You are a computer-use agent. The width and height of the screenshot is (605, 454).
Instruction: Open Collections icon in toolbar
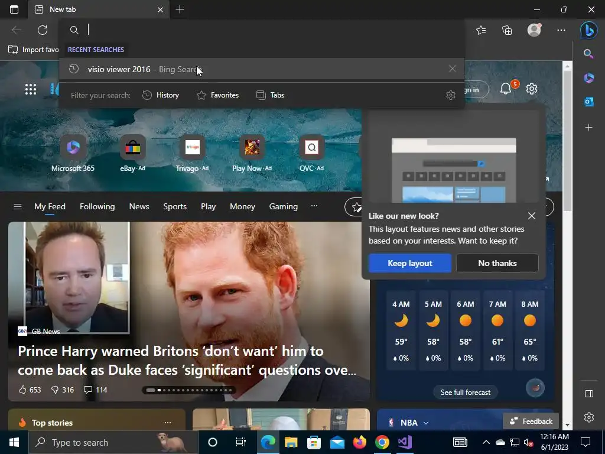click(507, 30)
